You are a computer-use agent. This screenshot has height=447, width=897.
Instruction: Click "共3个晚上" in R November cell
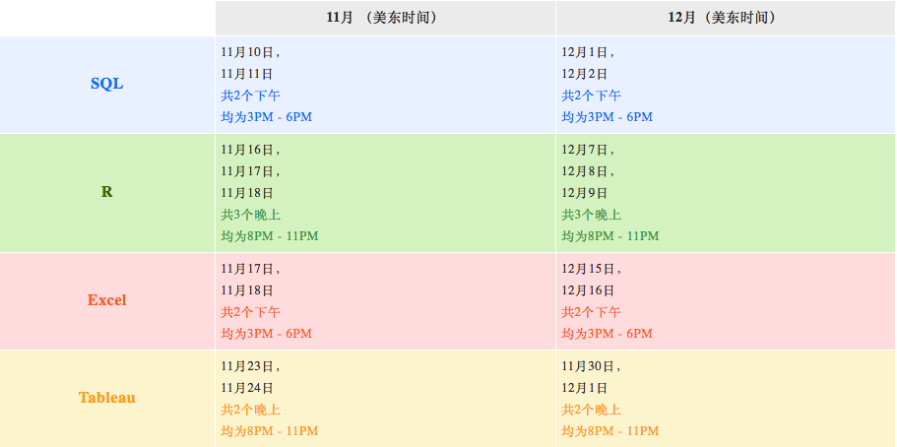[250, 215]
